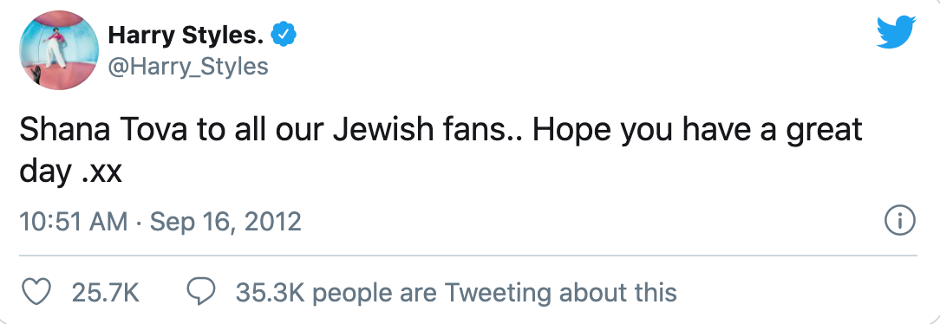
Task: Visit the @Harry_Styles handle link
Action: pos(187,67)
